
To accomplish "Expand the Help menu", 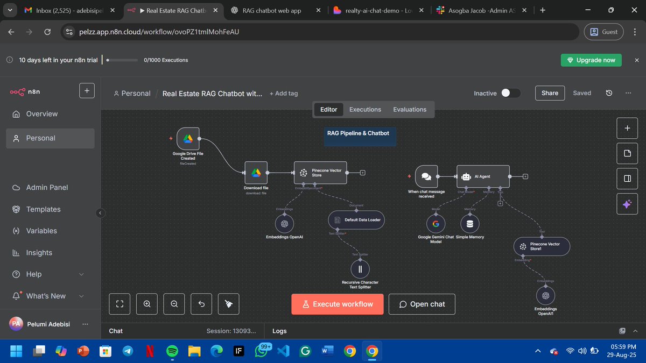I will coord(48,274).
